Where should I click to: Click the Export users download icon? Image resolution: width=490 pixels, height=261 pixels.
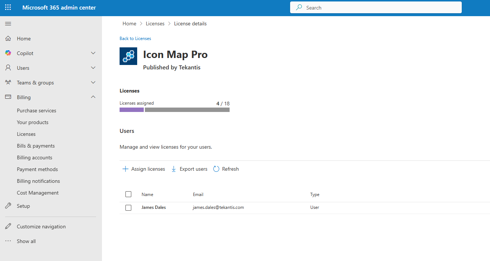pyautogui.click(x=174, y=169)
